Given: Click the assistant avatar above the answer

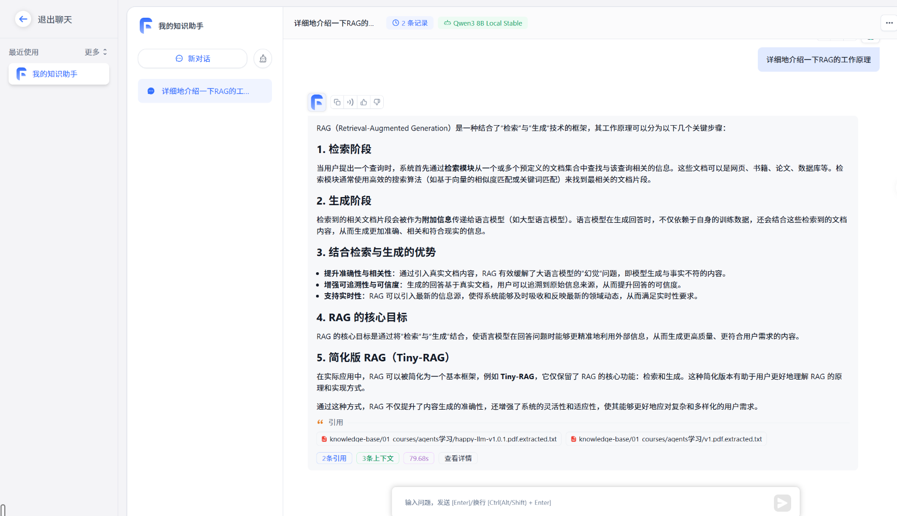Looking at the screenshot, I should tap(317, 102).
